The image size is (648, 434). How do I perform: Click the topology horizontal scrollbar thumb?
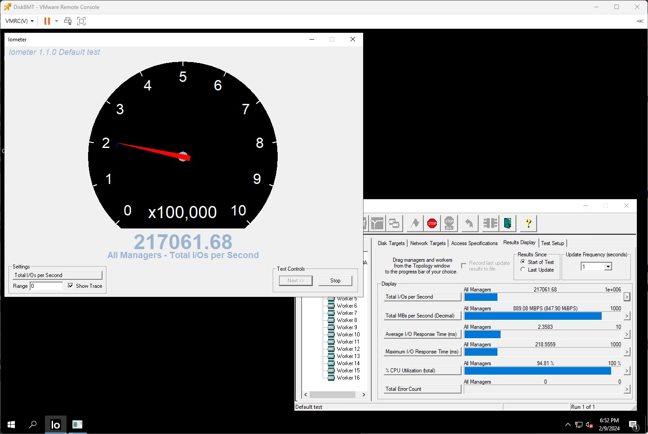point(333,394)
